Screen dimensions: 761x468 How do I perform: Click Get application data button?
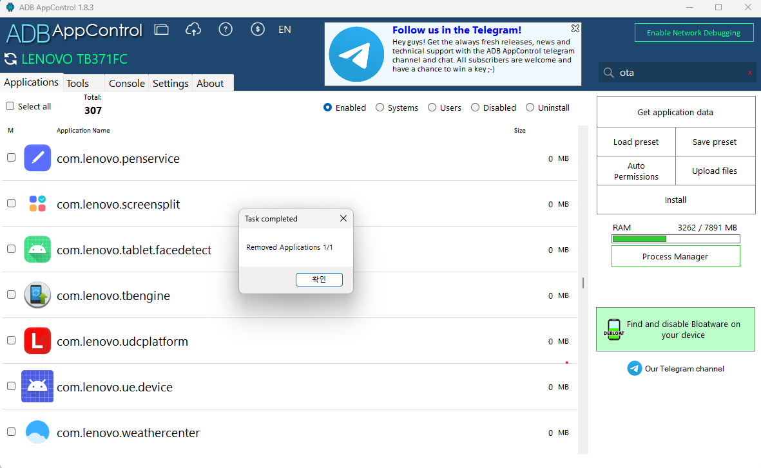click(675, 112)
